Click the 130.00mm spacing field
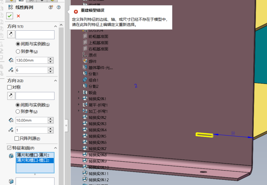 tap(32, 60)
